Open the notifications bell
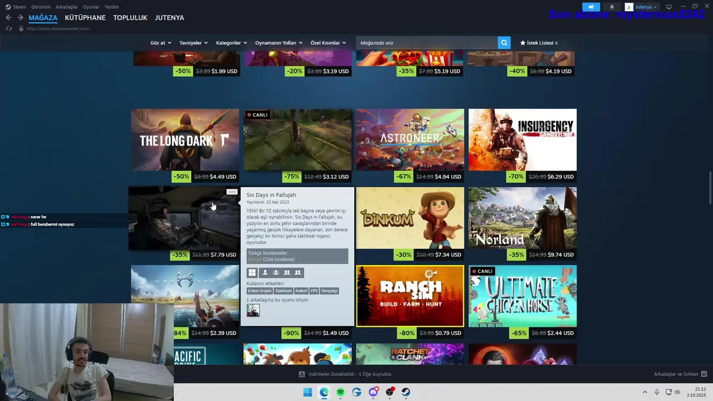This screenshot has height=401, width=713. click(x=612, y=7)
